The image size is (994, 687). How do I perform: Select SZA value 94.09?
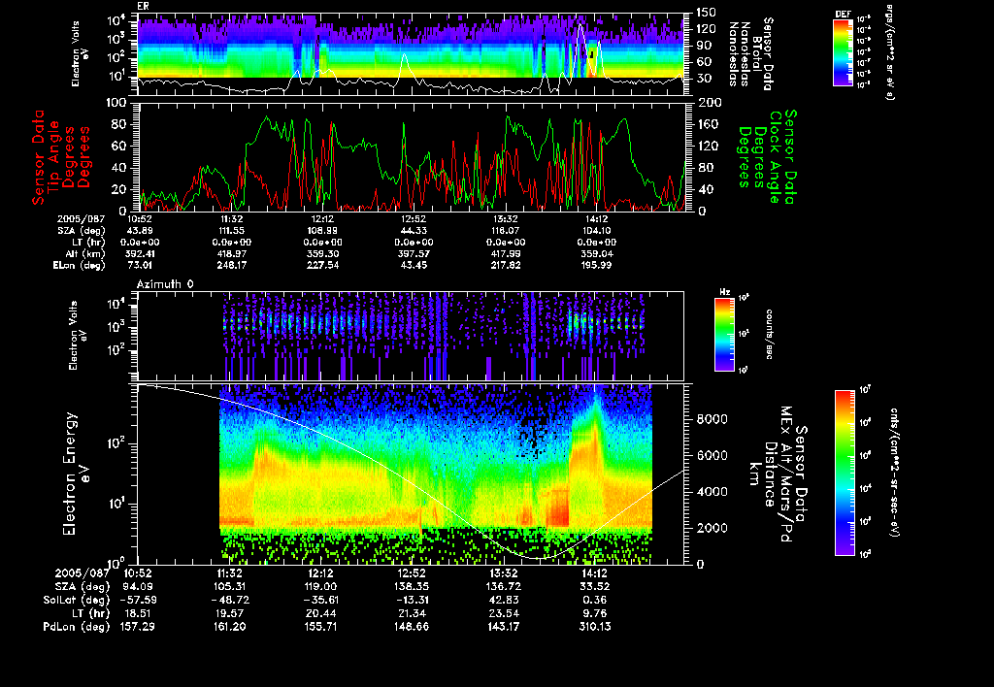point(137,587)
